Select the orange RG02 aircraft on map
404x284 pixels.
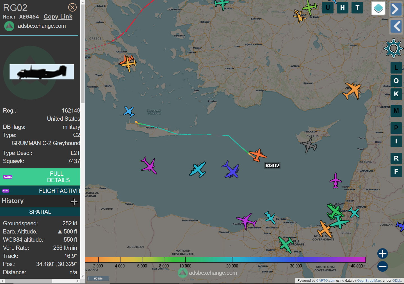(258, 155)
